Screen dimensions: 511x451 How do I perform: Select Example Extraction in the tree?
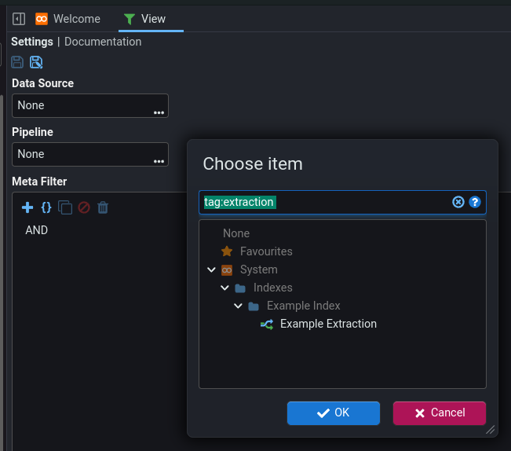click(x=327, y=324)
